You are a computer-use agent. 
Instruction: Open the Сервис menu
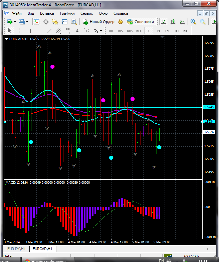(87, 13)
